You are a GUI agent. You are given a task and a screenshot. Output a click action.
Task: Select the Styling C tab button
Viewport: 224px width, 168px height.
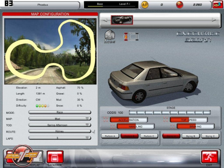[210, 136]
